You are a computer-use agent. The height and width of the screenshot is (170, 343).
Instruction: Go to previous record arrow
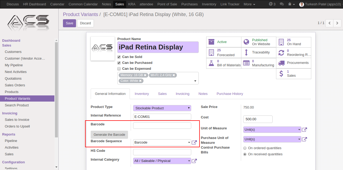pyautogui.click(x=330, y=23)
